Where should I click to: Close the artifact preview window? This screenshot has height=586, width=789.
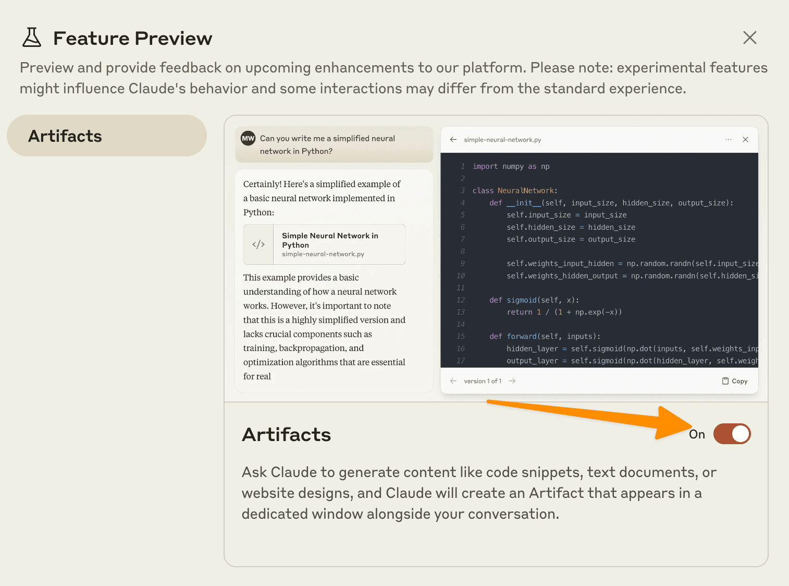[x=745, y=140]
